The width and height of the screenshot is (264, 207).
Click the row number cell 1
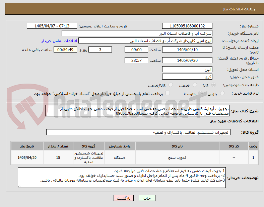(253, 158)
